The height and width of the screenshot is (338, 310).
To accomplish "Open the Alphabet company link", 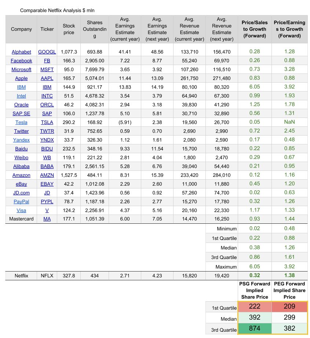I will [x=21, y=52].
